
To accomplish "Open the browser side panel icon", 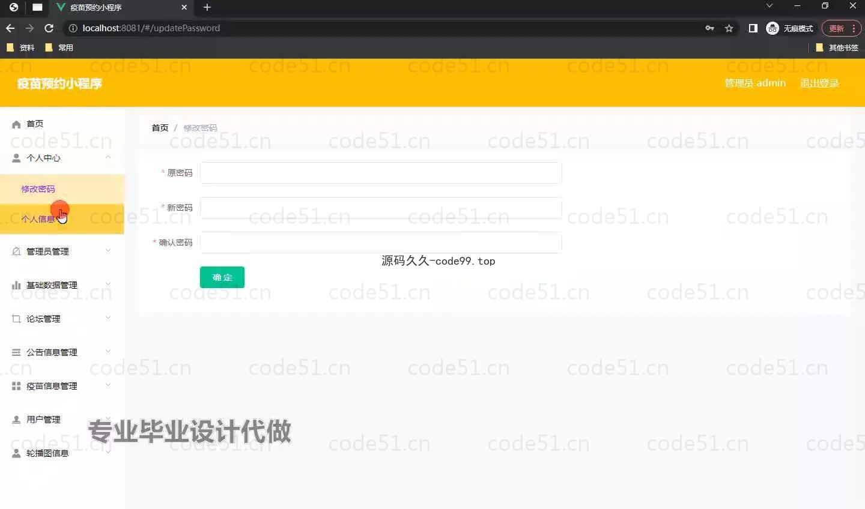I will pos(753,28).
